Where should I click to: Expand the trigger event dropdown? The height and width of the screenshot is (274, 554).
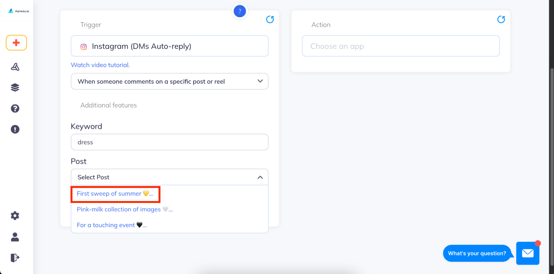click(x=170, y=81)
